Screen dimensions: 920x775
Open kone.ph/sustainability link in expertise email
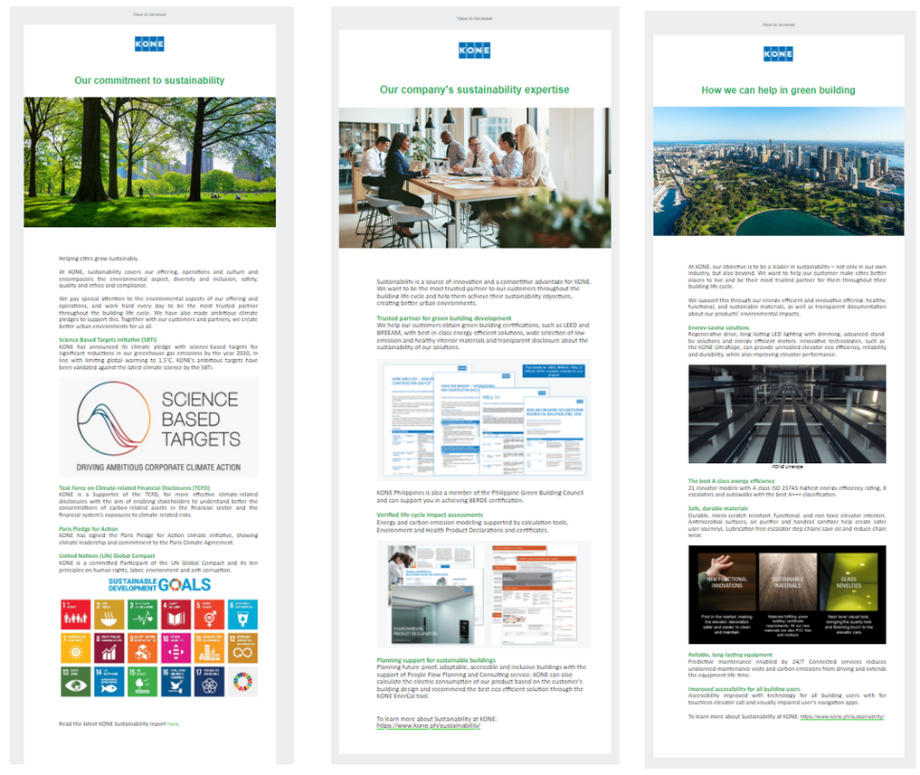[x=428, y=726]
